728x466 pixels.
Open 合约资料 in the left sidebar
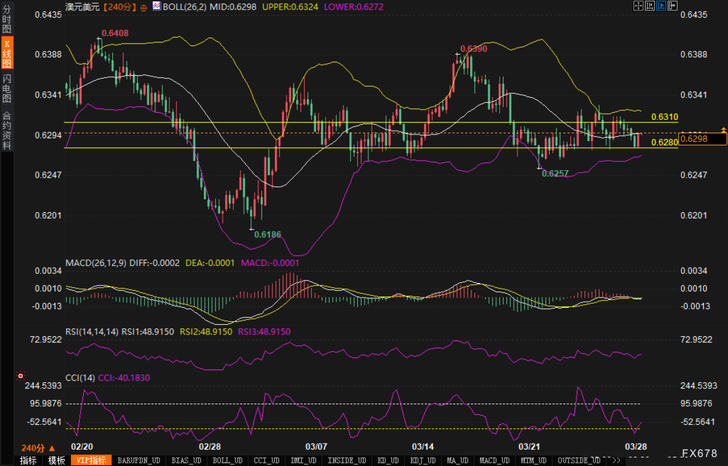point(7,129)
